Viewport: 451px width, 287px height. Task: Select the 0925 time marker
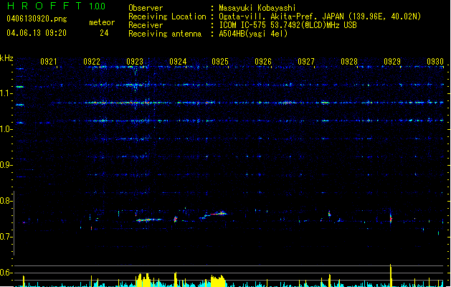(x=220, y=62)
